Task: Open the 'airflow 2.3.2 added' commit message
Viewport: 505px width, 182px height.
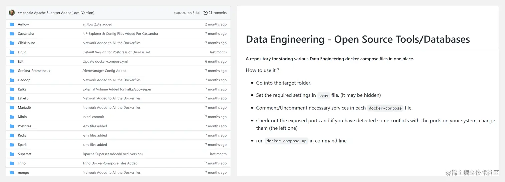Action: pos(97,24)
